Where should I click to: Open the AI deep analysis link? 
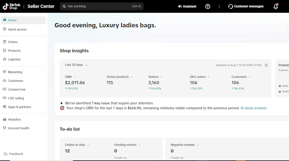pos(253,108)
